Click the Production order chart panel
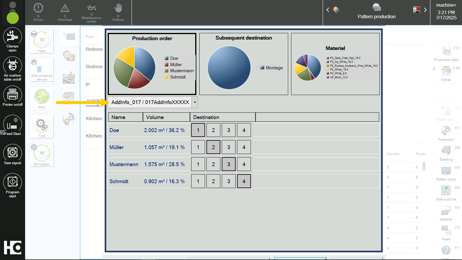Image resolution: width=462 pixels, height=260 pixels. coord(152,64)
